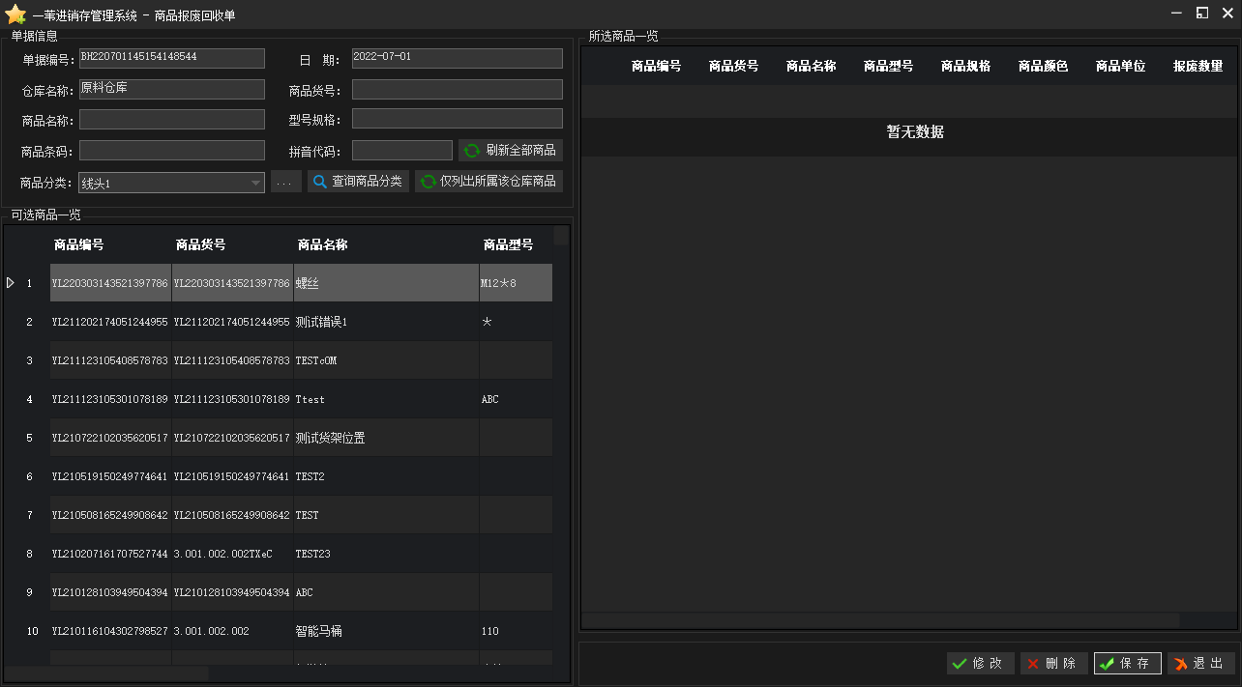Click the green checkmark Modify (修改) button

(980, 664)
